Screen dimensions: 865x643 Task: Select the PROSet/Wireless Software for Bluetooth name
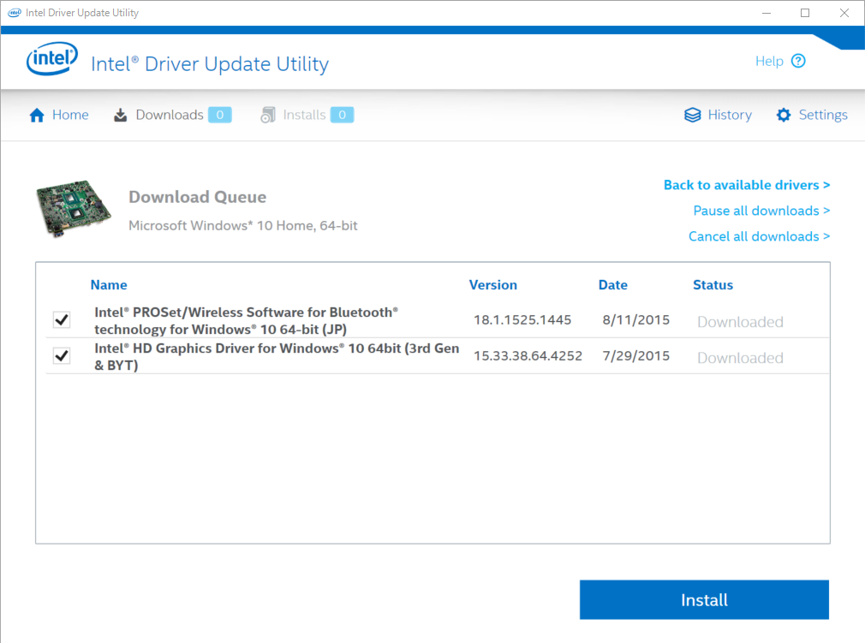246,320
